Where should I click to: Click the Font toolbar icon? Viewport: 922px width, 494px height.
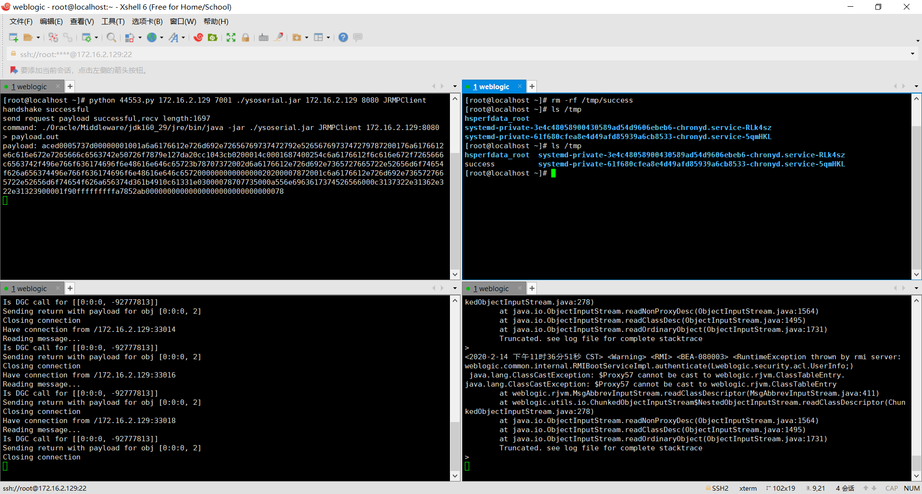point(173,37)
